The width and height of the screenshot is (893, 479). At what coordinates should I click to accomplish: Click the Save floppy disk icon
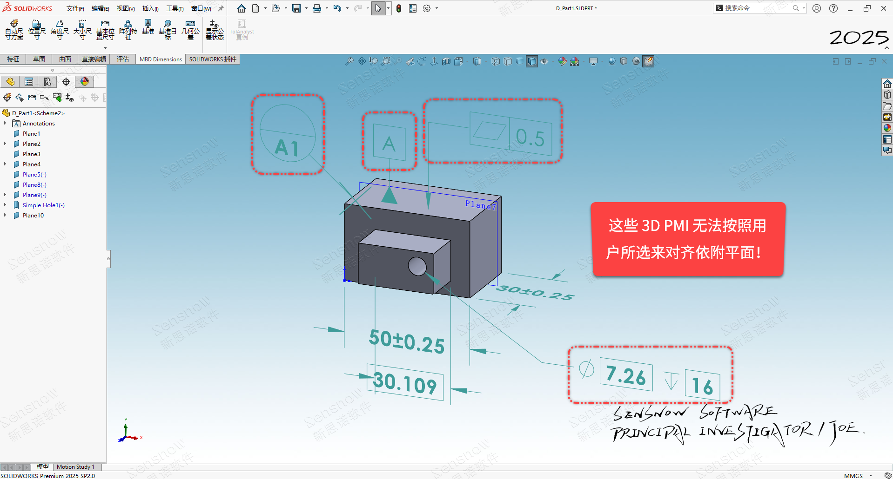click(x=296, y=8)
